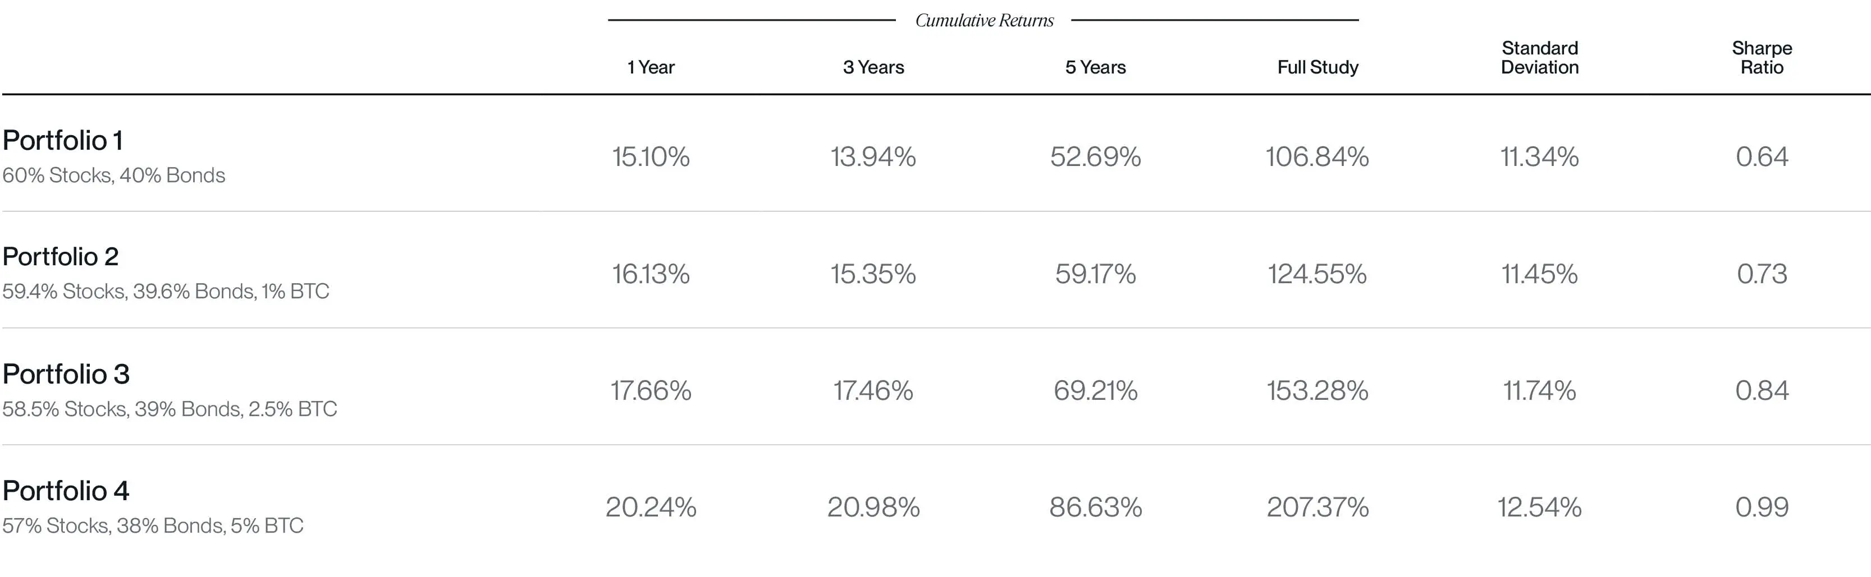Click the 3 Years column header
The width and height of the screenshot is (1871, 577).
click(x=873, y=67)
